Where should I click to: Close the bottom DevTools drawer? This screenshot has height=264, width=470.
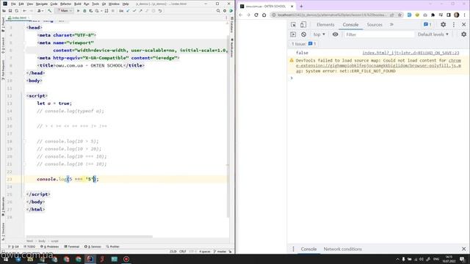463,249
